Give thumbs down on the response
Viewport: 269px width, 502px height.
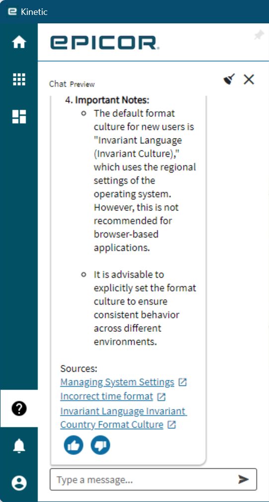click(100, 445)
